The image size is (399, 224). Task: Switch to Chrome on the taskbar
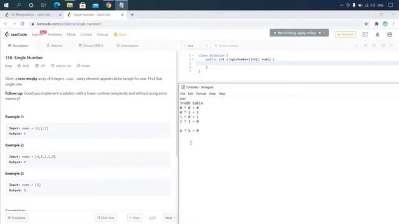tap(108, 5)
